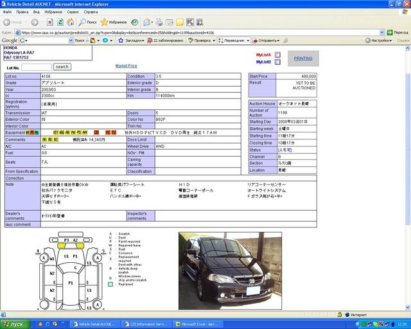
Task: Click the page vertical scrollbar down arrow
Action: point(408,307)
